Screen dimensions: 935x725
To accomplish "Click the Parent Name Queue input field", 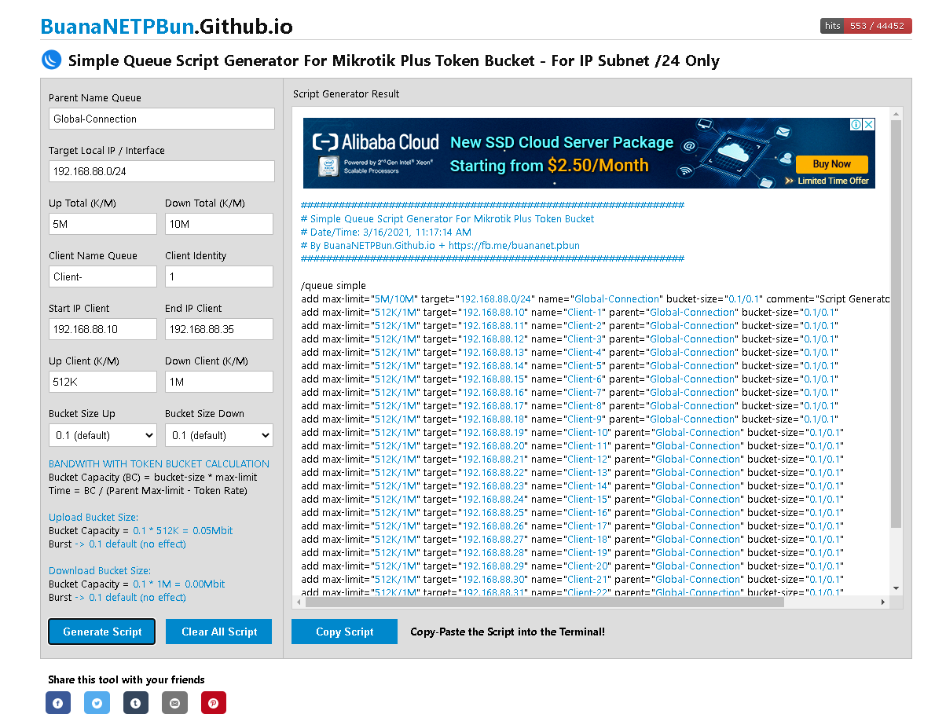I will click(161, 118).
